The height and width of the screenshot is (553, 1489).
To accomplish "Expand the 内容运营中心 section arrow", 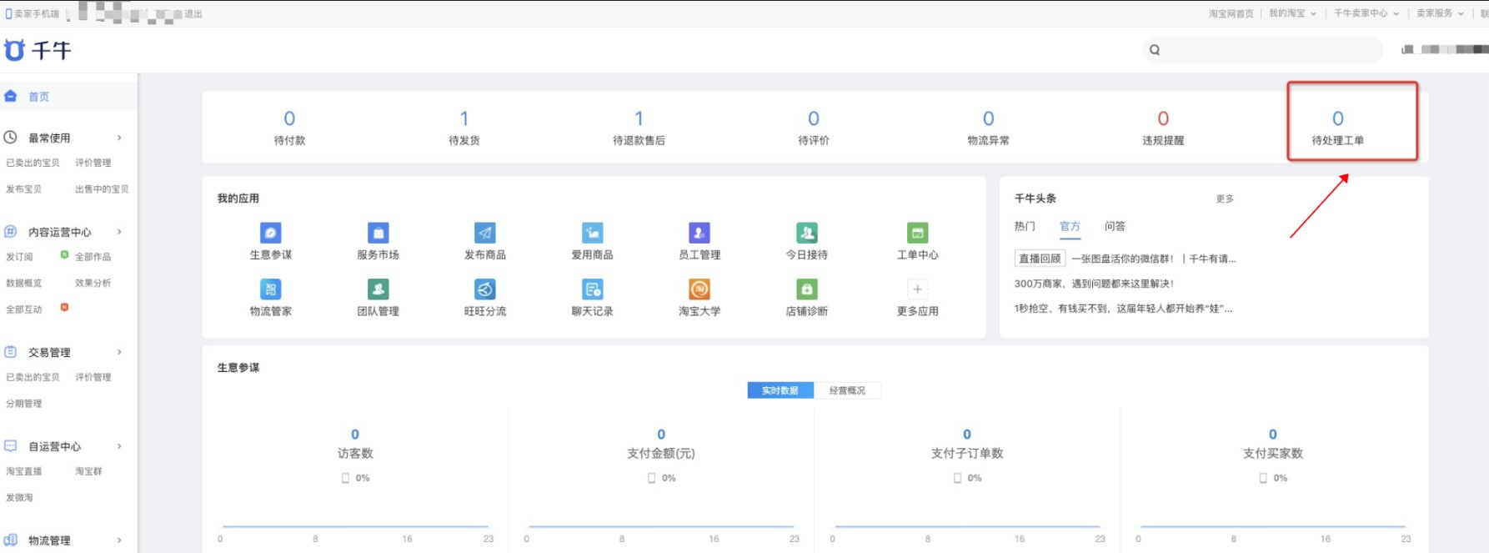I will coord(119,232).
